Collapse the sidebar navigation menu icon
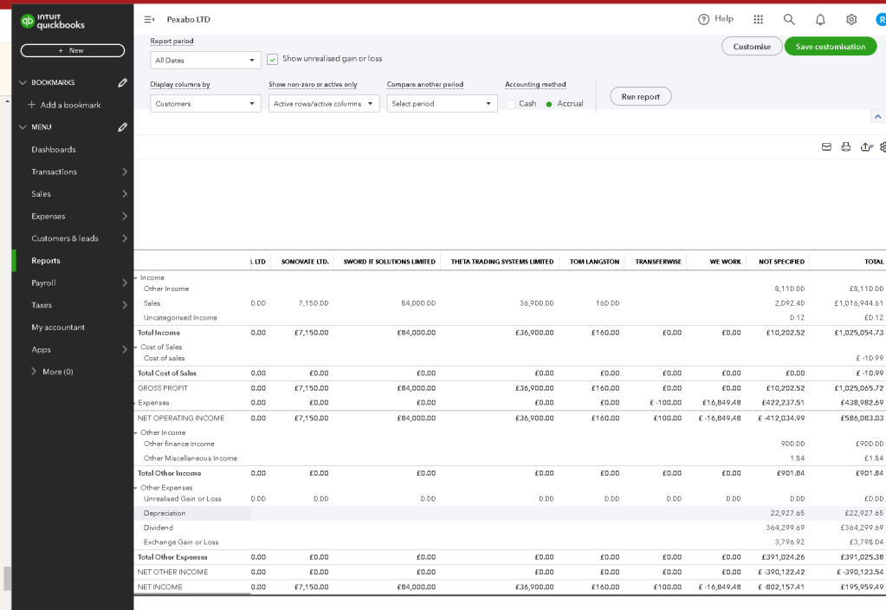The height and width of the screenshot is (610, 886). (x=149, y=19)
